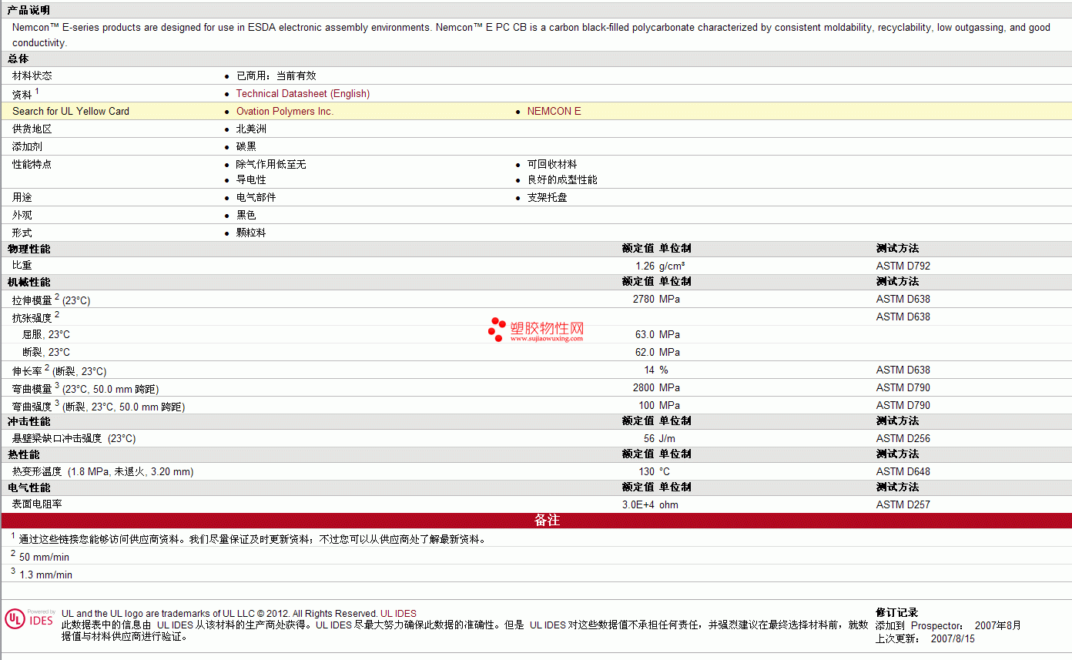Click the ASTM D792 test method
Screen dimensions: 1072x660
pyautogui.click(x=903, y=266)
